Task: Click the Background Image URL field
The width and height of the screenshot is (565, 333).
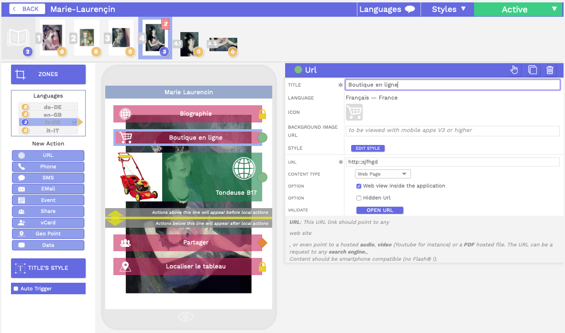Action: (x=453, y=131)
